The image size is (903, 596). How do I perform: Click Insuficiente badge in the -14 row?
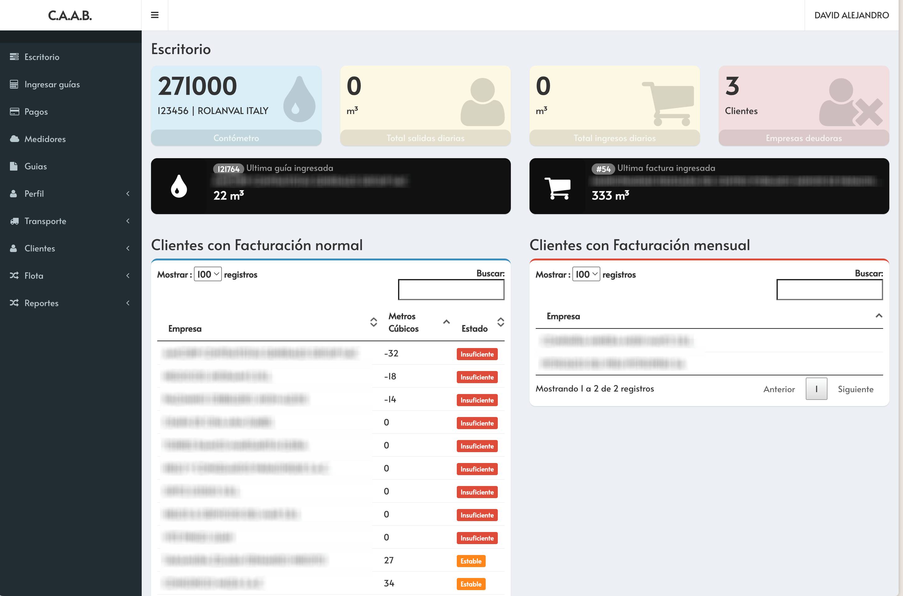(x=477, y=400)
